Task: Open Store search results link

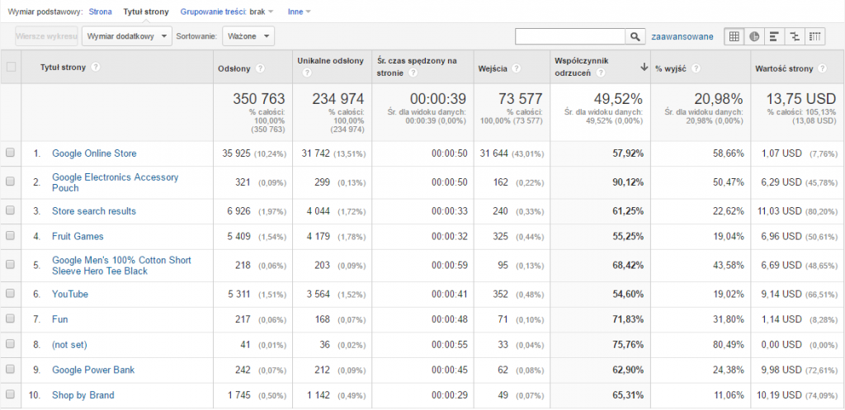Action: pos(94,210)
